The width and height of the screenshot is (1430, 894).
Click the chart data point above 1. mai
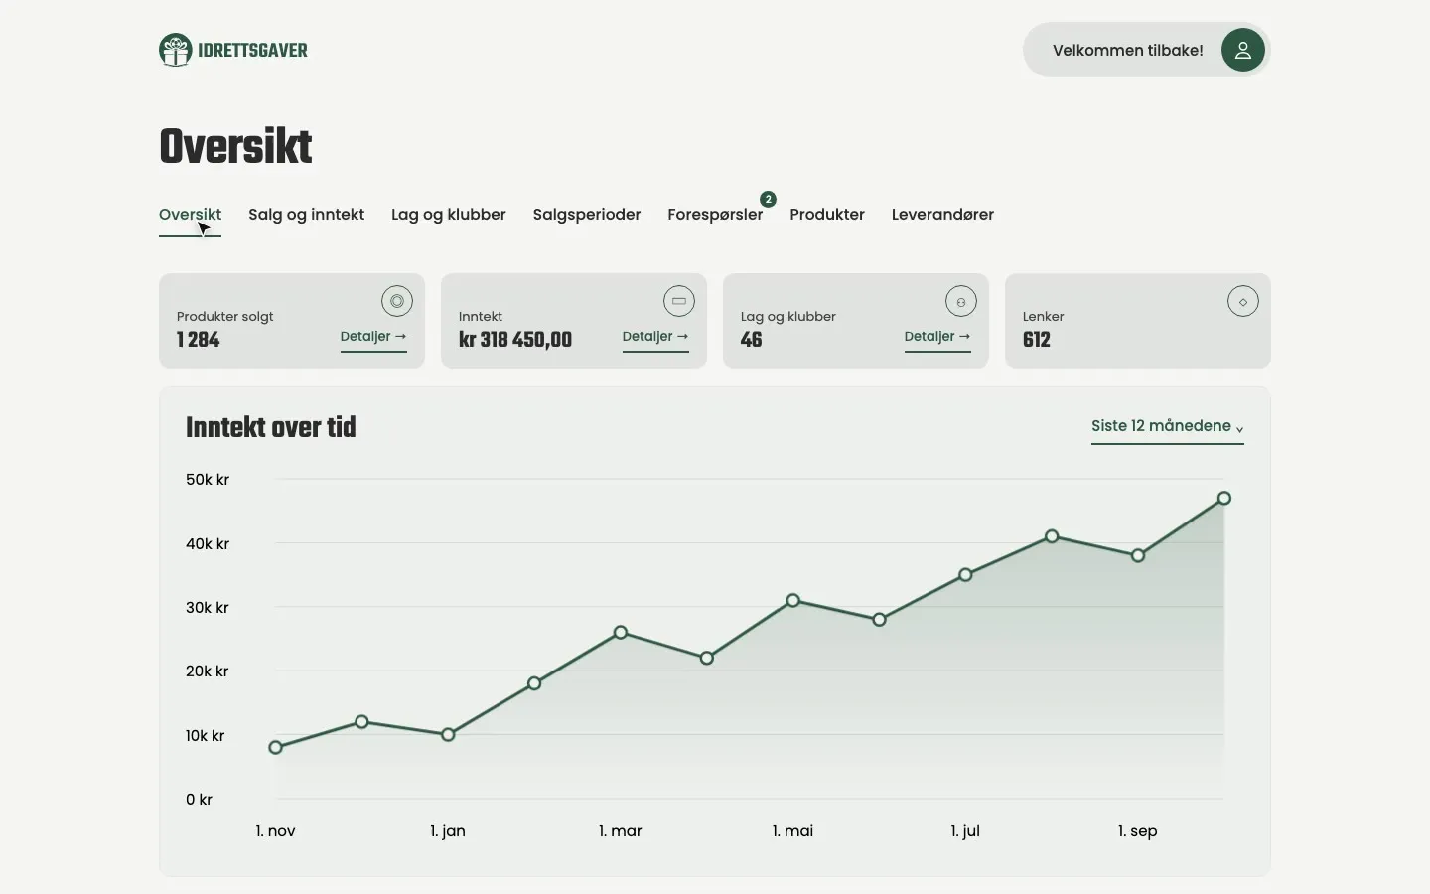[x=793, y=600]
